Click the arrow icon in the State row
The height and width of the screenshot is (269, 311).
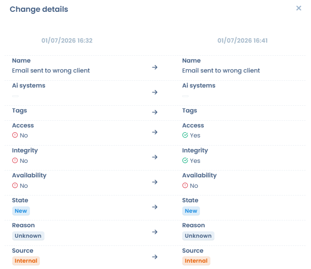click(155, 207)
